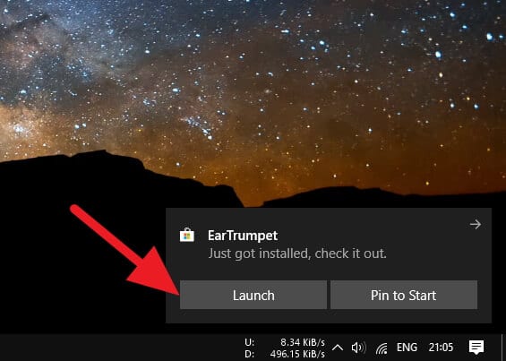The height and width of the screenshot is (361, 506).
Task: Click the 8.34 KiB/s upload speed reading
Action: coord(303,342)
